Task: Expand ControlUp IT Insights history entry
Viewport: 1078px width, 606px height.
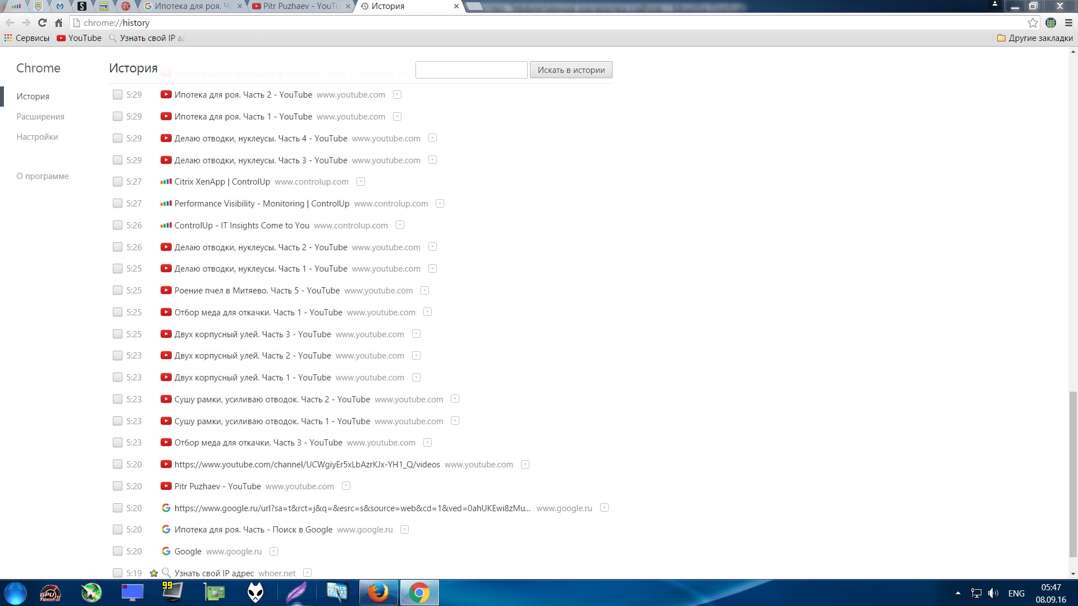Action: click(x=400, y=225)
